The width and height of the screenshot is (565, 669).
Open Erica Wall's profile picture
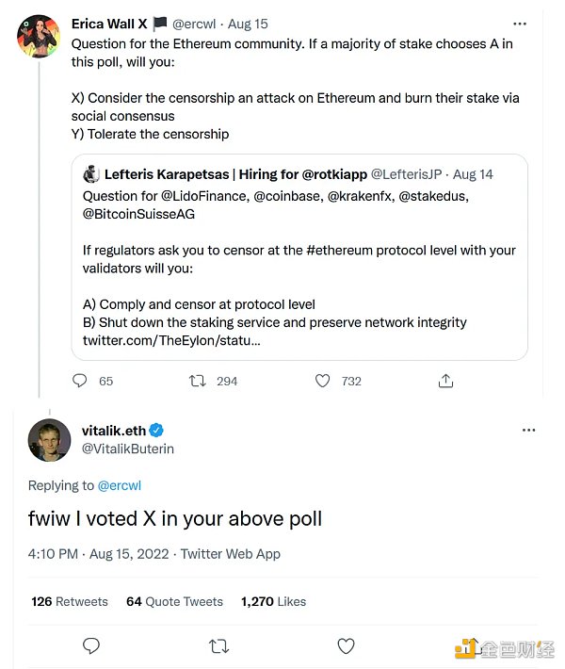(40, 37)
